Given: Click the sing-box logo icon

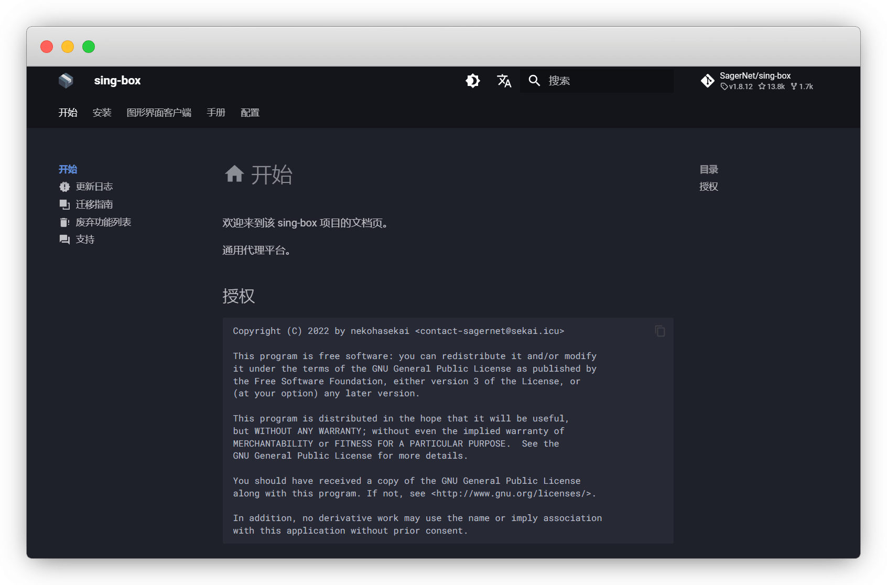Looking at the screenshot, I should [x=66, y=81].
